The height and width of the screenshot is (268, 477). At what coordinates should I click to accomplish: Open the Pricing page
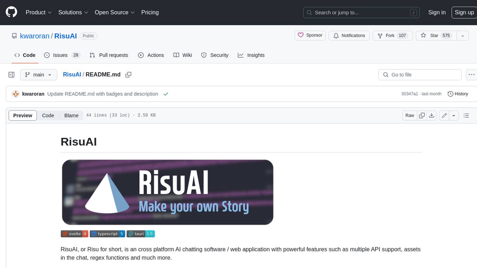coord(150,12)
